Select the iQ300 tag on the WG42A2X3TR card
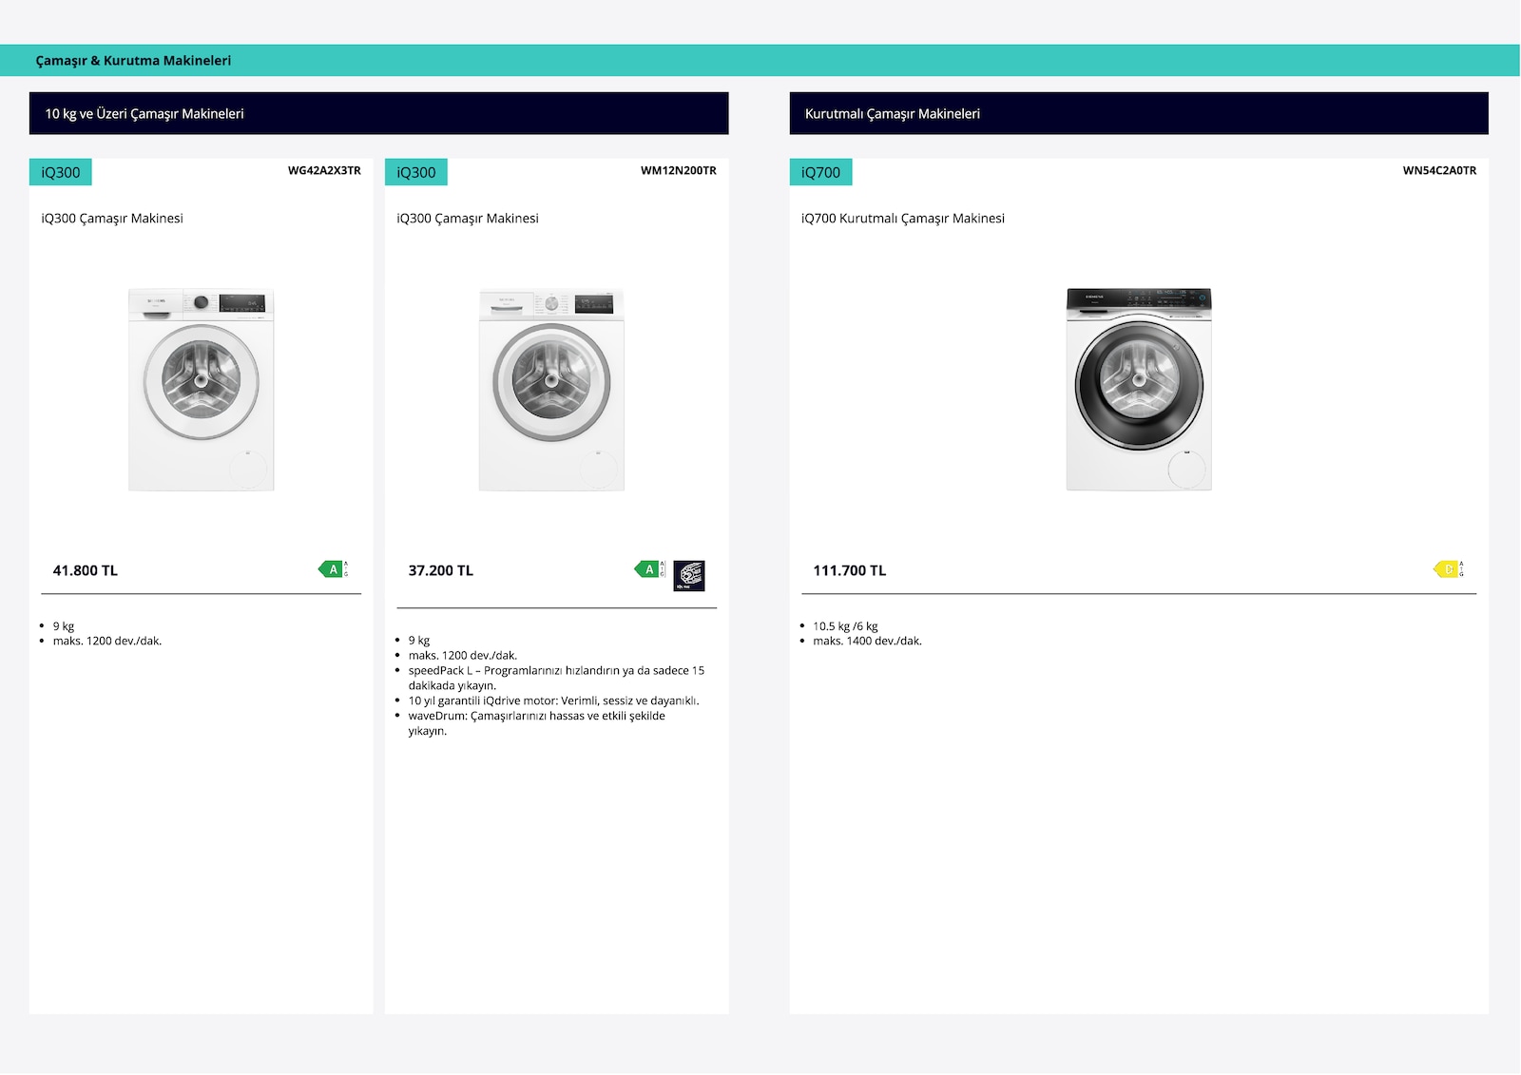This screenshot has width=1521, height=1075. 61,172
